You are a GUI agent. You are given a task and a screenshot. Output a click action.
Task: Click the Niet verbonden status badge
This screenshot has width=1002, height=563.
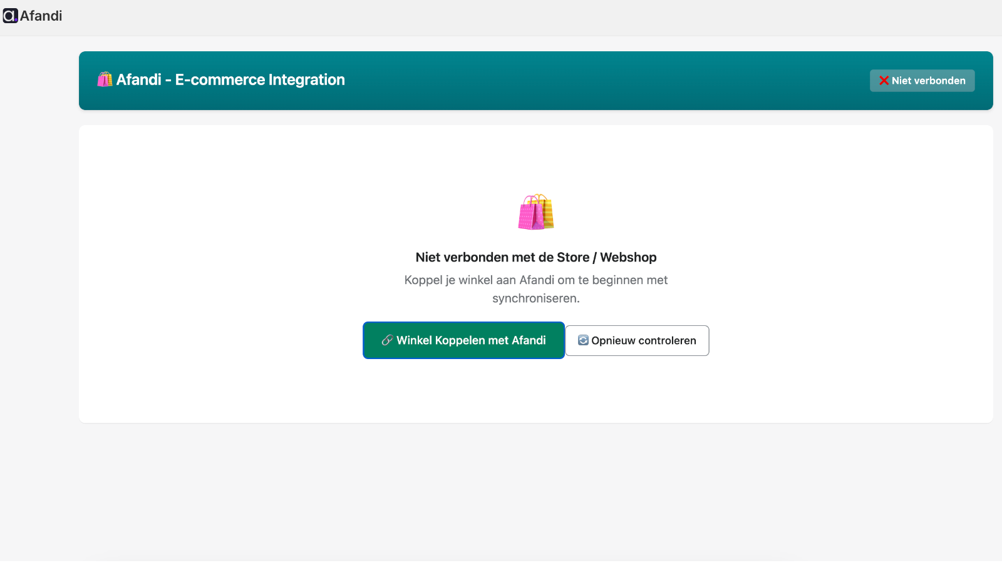pos(922,81)
